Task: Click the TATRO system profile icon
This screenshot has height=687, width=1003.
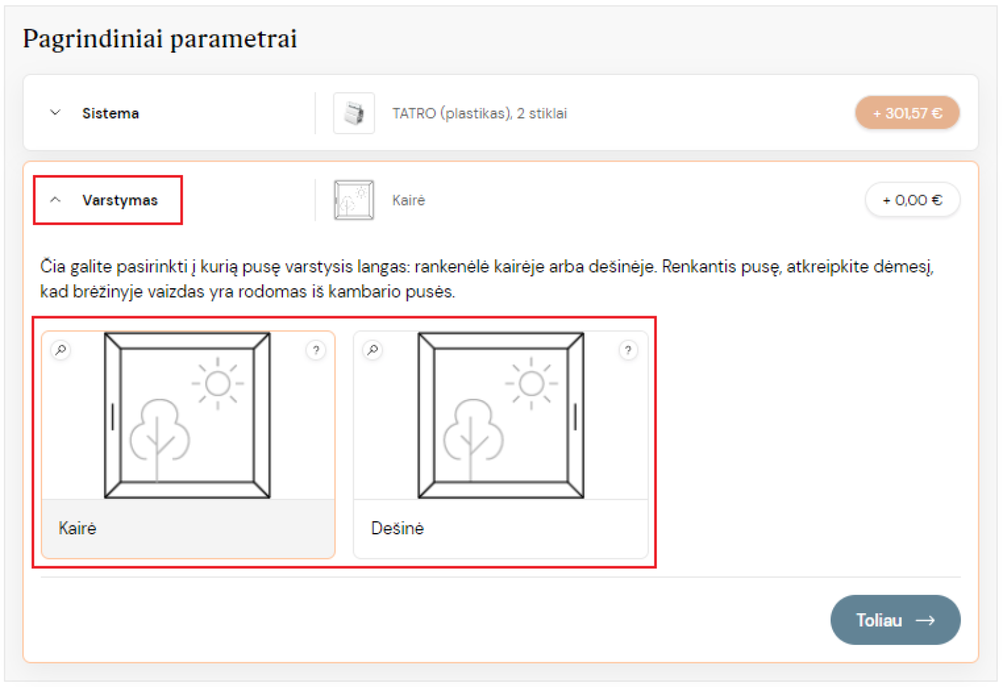Action: point(354,113)
